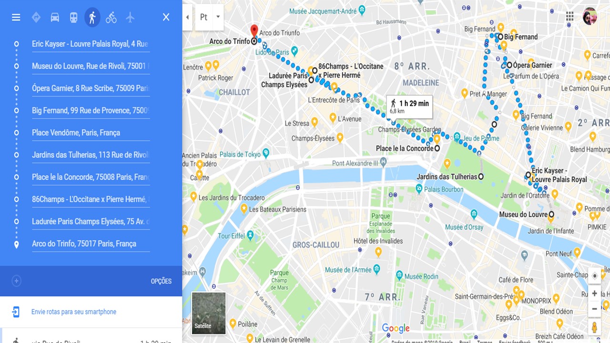Click Envie rotas para seu smartphone link
The image size is (610, 343).
click(x=74, y=312)
